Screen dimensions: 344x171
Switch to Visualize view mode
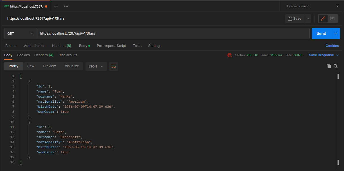pyautogui.click(x=72, y=66)
